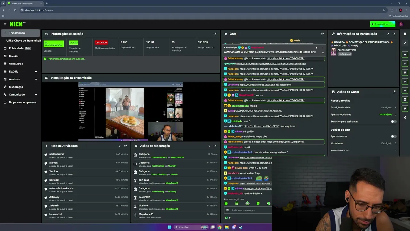Viewport: 410px width, 231px height.
Task: Open the pinned campeonato-de-cortes link
Action: point(288,52)
